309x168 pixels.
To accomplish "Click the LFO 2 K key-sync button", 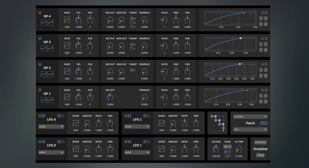I will (x=129, y=116).
